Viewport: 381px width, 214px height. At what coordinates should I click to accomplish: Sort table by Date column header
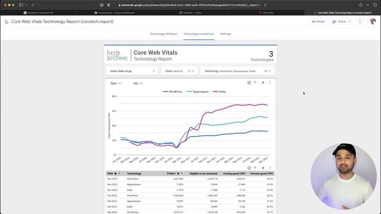(110, 174)
